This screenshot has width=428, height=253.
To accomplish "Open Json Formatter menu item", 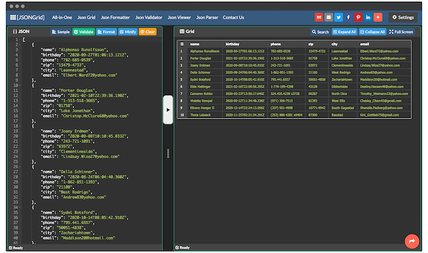I will tap(115, 18).
